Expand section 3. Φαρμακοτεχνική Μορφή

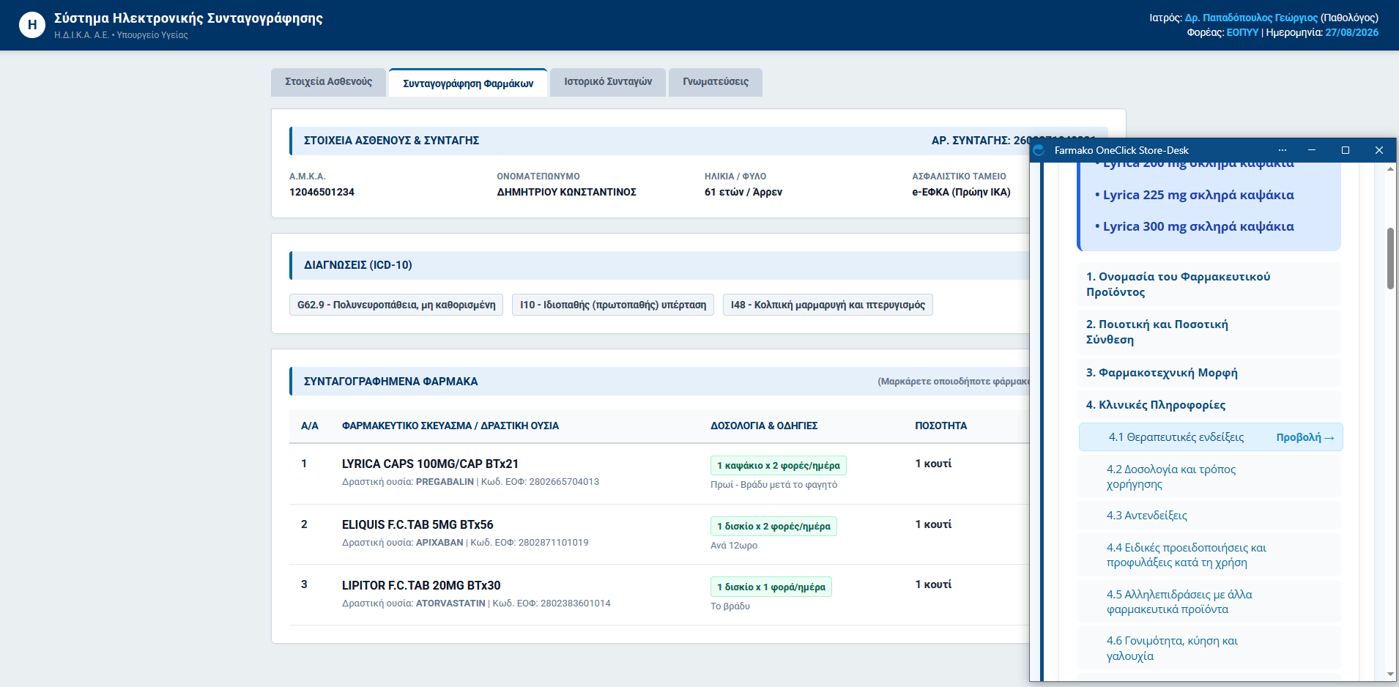click(x=1209, y=373)
